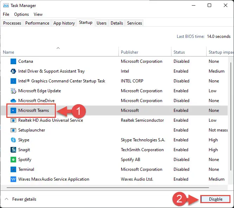234x208 pixels.
Task: Select Waves MaxxAudio Service Application
Action: point(54,179)
